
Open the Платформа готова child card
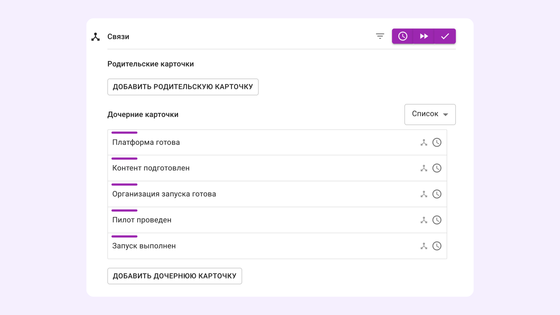click(x=146, y=142)
